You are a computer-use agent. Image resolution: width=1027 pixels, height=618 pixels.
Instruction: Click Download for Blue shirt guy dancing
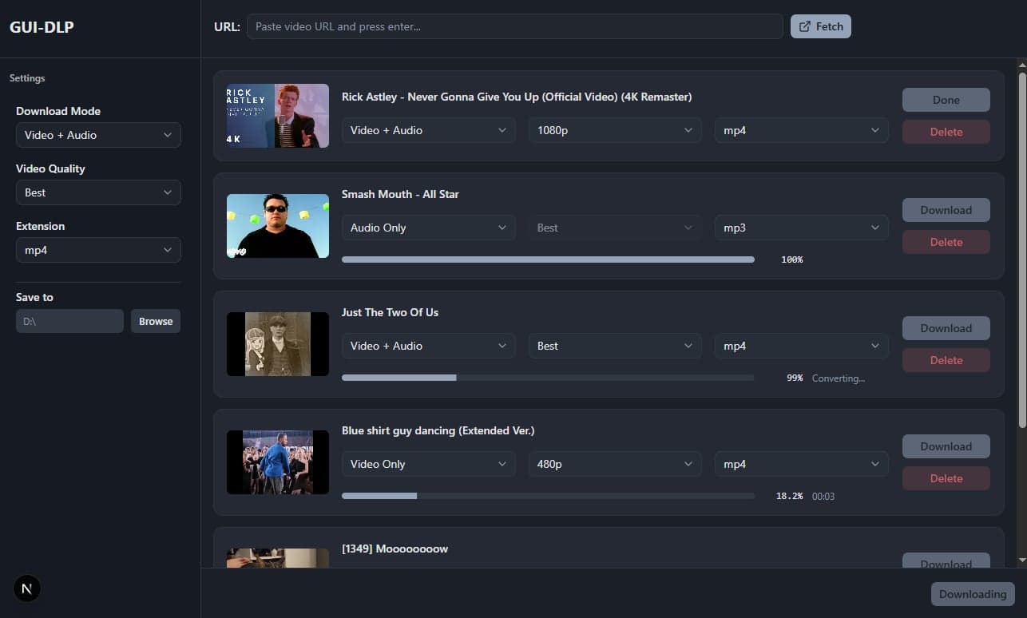[x=946, y=446]
